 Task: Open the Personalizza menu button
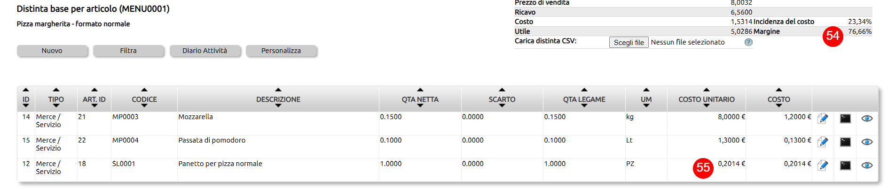pyautogui.click(x=281, y=51)
